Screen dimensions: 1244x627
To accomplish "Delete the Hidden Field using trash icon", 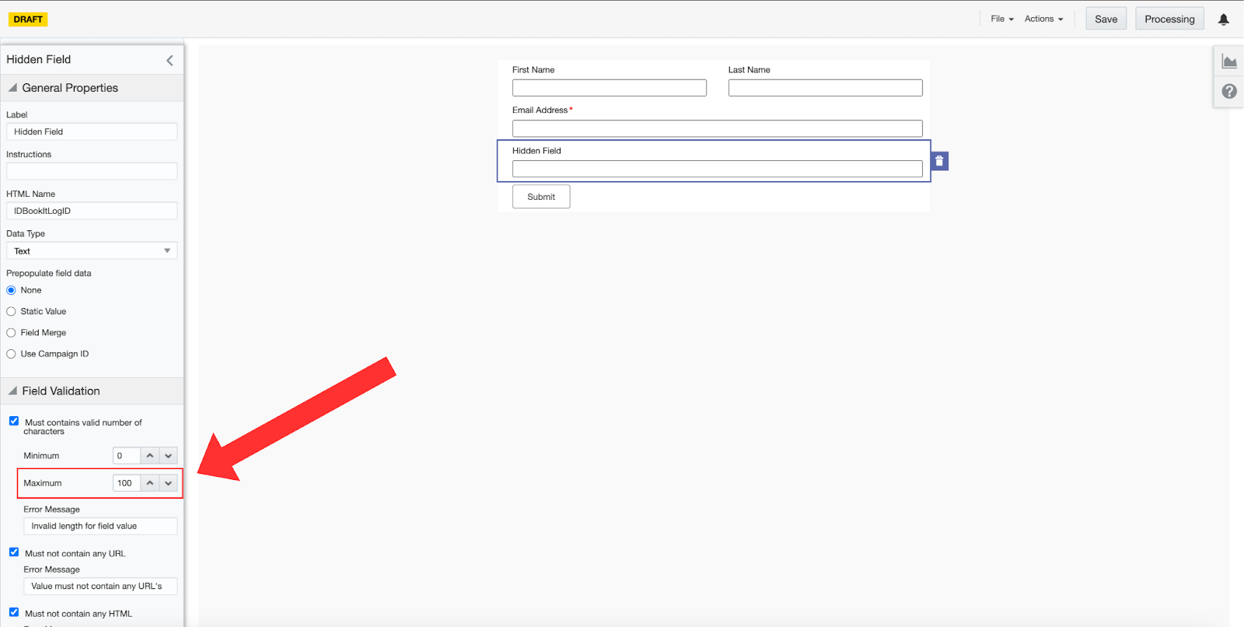I will (939, 161).
